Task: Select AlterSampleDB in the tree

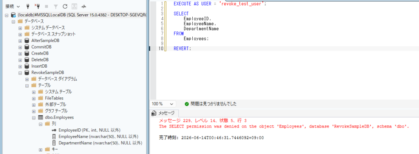Action: [45, 41]
